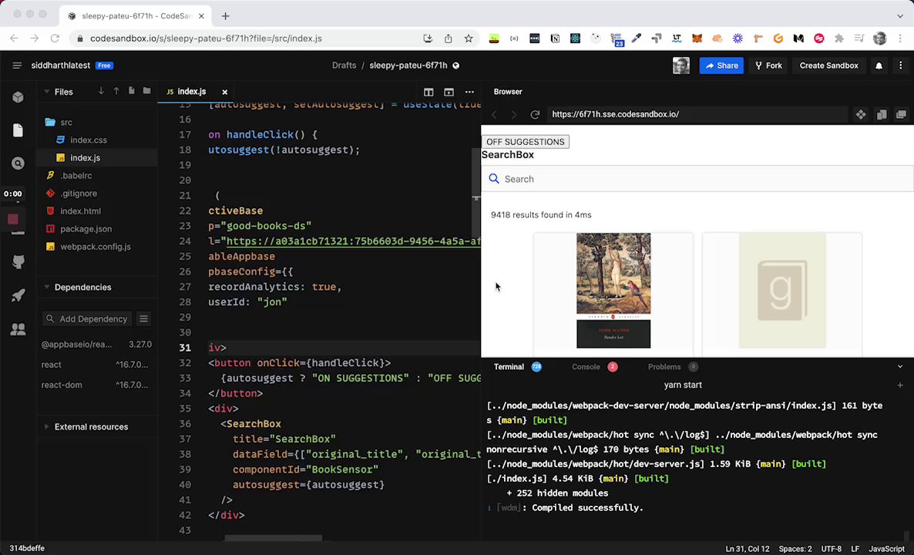Screen dimensions: 914x555
Task: Open the Search icon in activity bar
Action: pyautogui.click(x=18, y=164)
